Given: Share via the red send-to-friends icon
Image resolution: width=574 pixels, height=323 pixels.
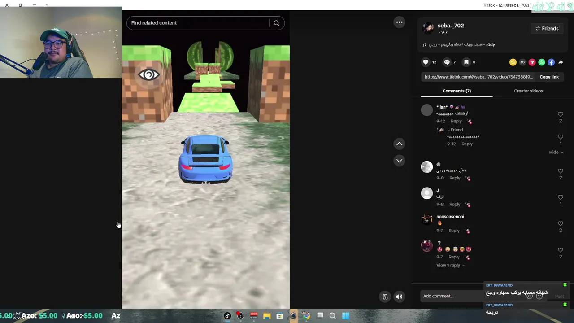Looking at the screenshot, I should click(x=532, y=62).
